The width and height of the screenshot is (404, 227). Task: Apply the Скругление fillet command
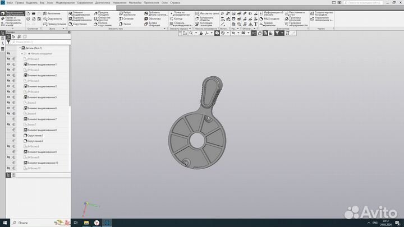pyautogui.click(x=78, y=24)
